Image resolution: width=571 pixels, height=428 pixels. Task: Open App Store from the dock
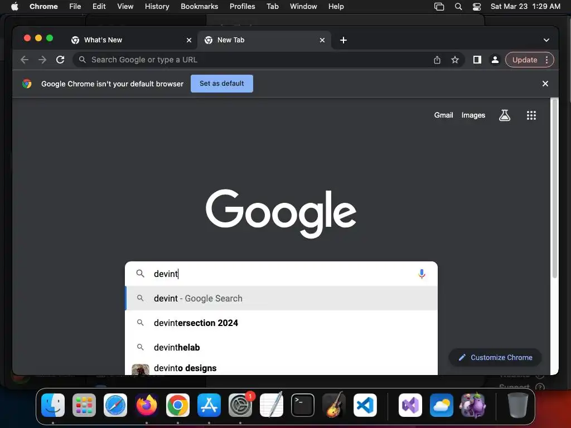click(209, 405)
